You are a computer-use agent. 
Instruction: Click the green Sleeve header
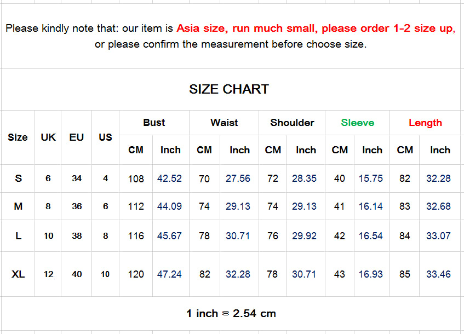357,123
